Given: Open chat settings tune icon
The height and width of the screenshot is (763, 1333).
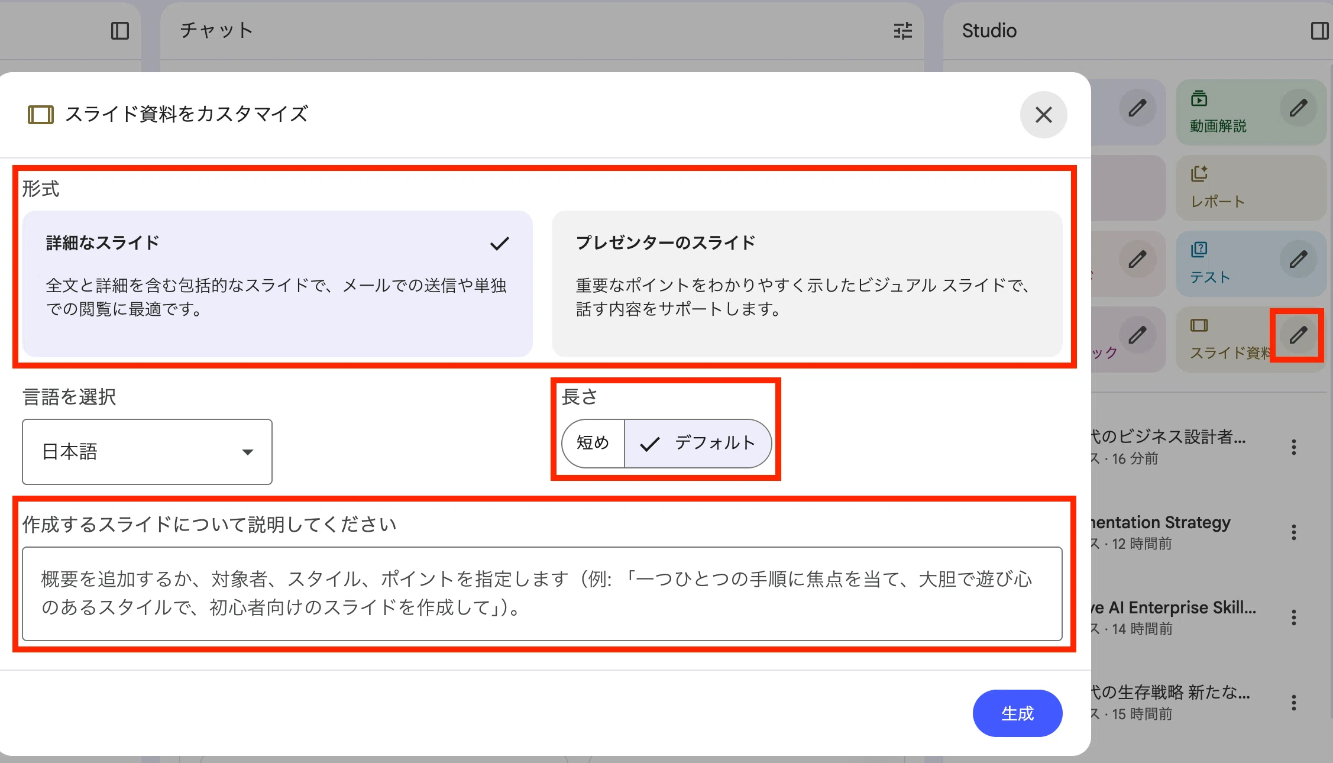Looking at the screenshot, I should pyautogui.click(x=902, y=31).
